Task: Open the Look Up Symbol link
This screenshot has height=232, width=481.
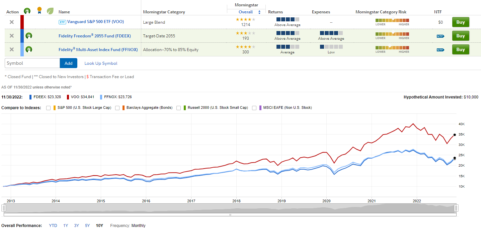Action: (101, 63)
